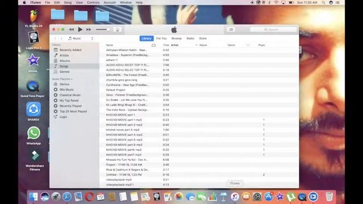Open the Song menu
Image resolution: width=363 pixels, height=204 pixels.
pyautogui.click(x=67, y=2)
